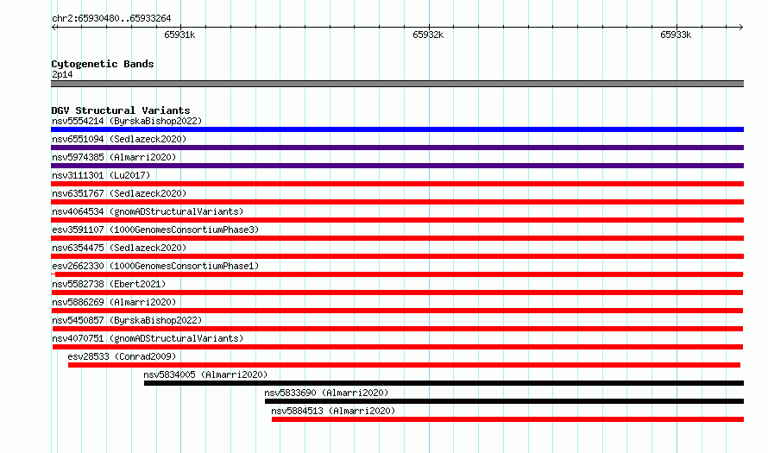Click the red nsv5886269 variant bar
This screenshot has height=453, width=768.
[398, 311]
